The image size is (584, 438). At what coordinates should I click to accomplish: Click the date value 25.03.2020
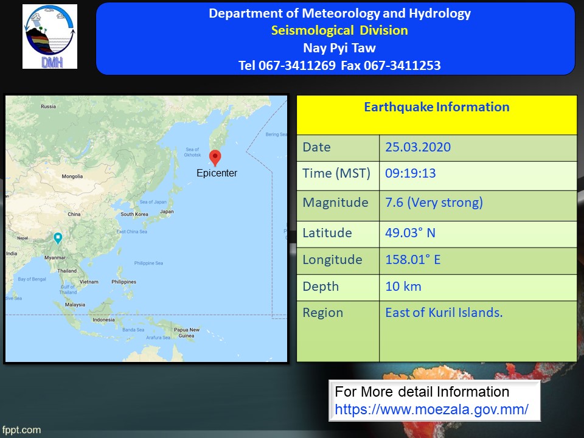coord(418,147)
